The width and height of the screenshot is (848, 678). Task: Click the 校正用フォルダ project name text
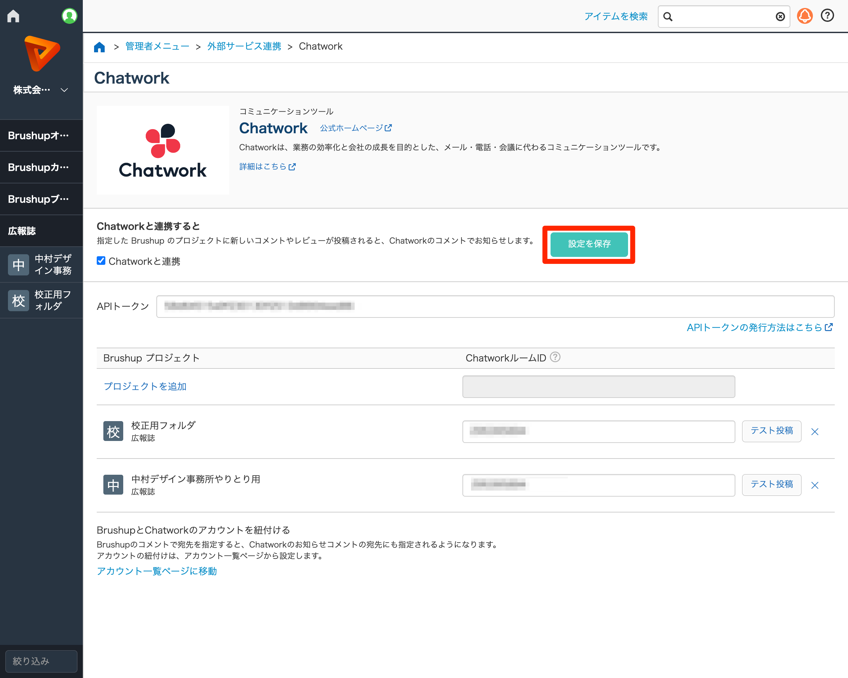coord(163,425)
